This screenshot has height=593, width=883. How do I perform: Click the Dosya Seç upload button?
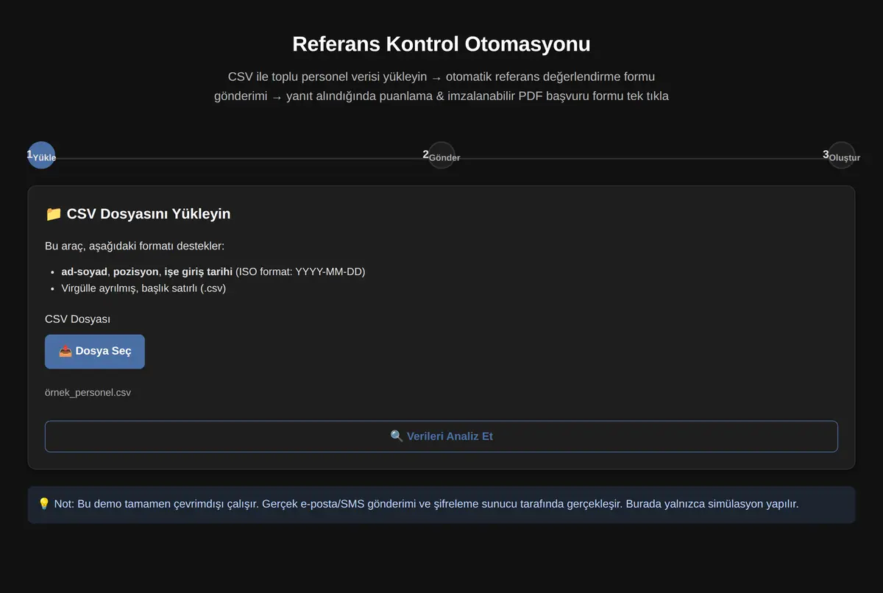click(95, 352)
